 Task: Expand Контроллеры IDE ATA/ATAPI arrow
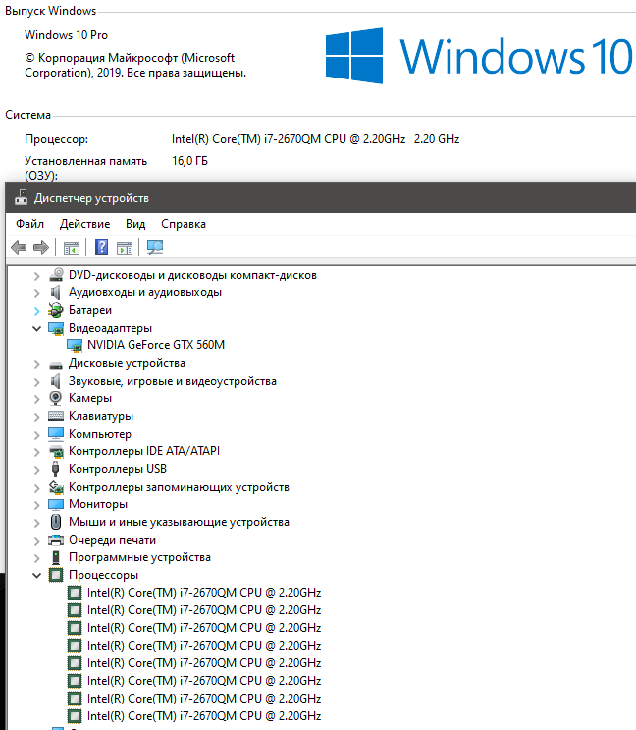[x=36, y=452]
